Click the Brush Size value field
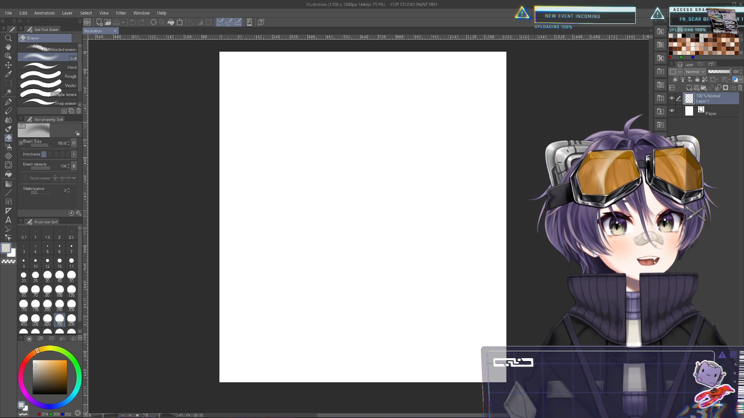 pyautogui.click(x=61, y=143)
